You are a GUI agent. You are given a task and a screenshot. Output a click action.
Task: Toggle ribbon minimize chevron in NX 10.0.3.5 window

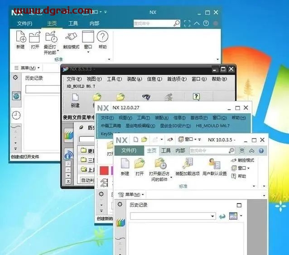[251, 151]
